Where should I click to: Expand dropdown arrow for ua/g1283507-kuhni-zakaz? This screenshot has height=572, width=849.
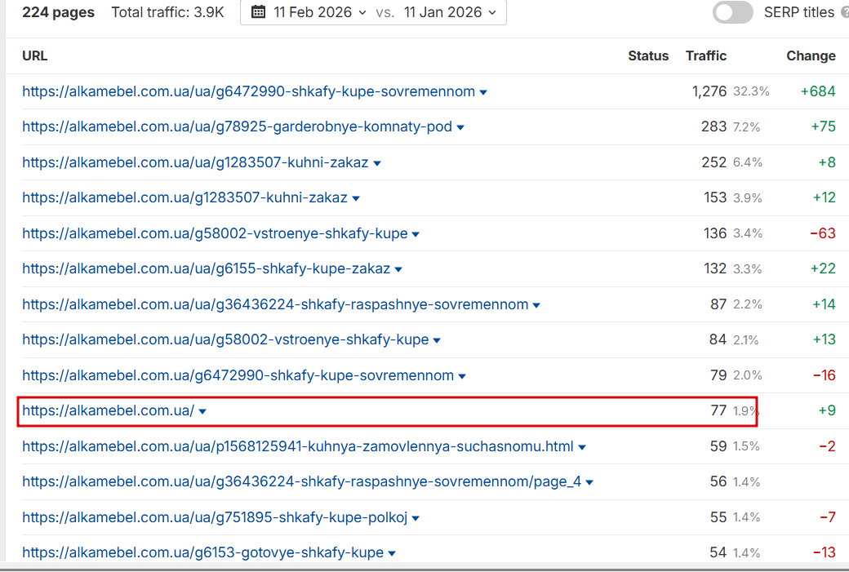[377, 163]
